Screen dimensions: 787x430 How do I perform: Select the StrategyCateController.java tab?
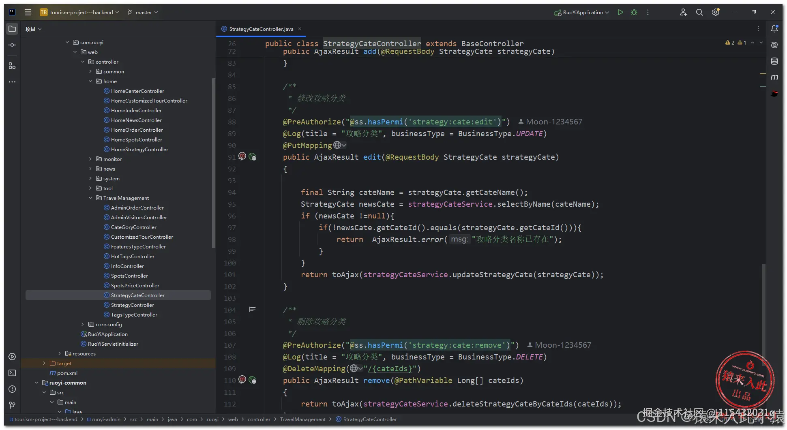261,29
